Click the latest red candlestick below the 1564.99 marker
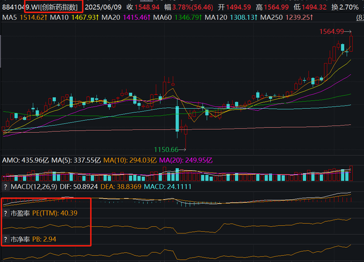Image resolution: width=364 pixels, height=262 pixels. 351,44
